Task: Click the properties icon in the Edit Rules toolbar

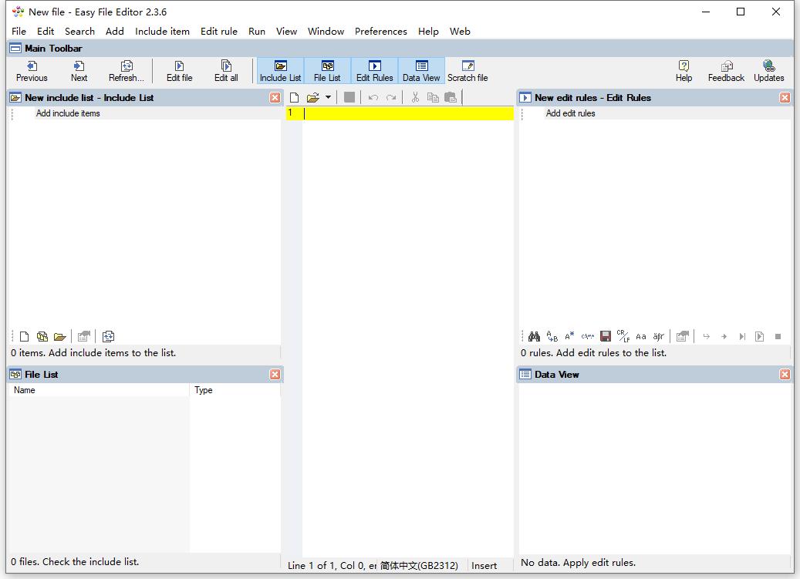Action: pos(682,336)
